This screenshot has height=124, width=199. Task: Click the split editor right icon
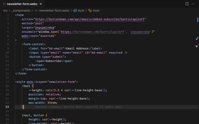pos(187,4)
